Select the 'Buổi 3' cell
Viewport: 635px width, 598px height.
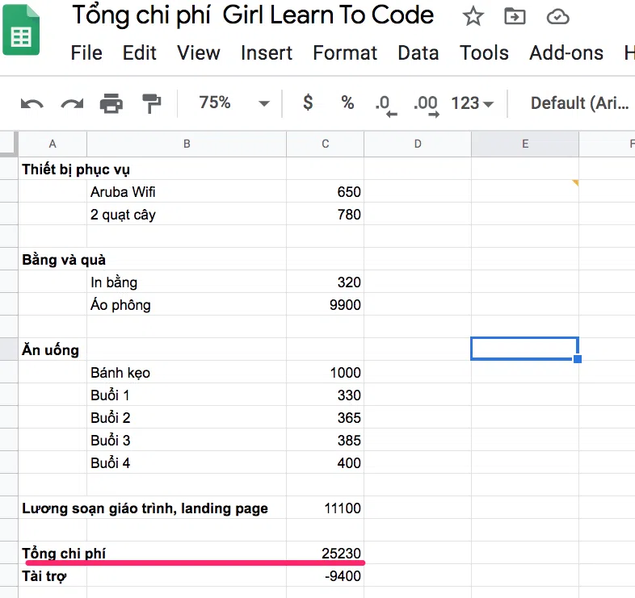click(187, 440)
